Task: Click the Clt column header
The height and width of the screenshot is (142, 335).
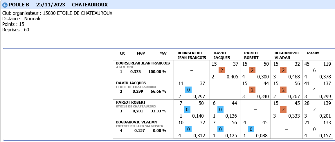Action: pyautogui.click(x=123, y=53)
